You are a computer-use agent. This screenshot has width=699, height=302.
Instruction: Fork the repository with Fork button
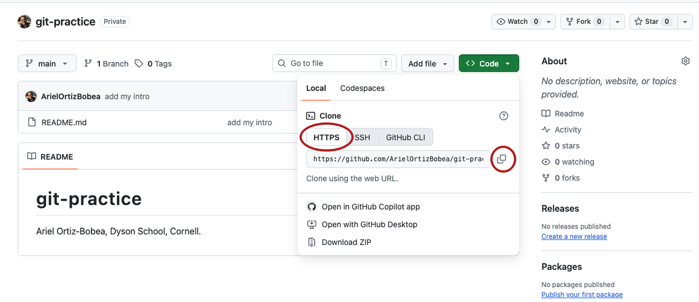[x=585, y=21]
